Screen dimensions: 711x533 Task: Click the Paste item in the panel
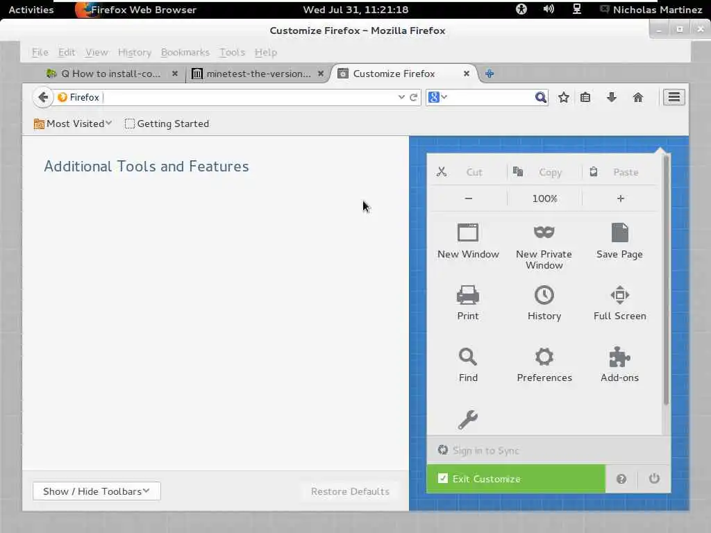(x=620, y=172)
